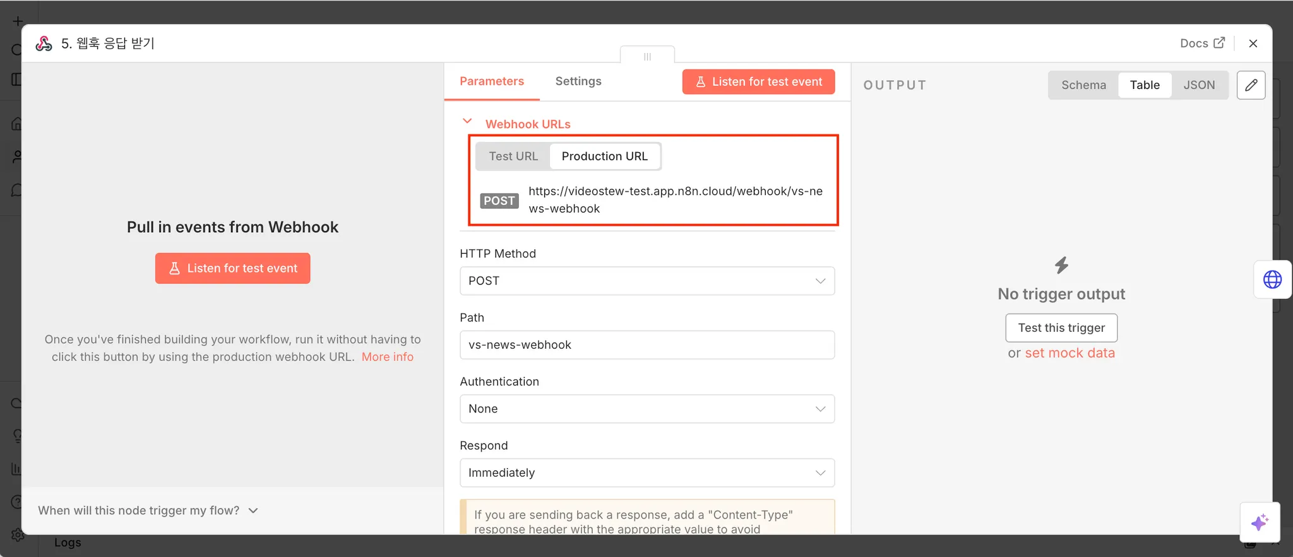
Task: Open the Authentication dropdown
Action: coord(646,409)
